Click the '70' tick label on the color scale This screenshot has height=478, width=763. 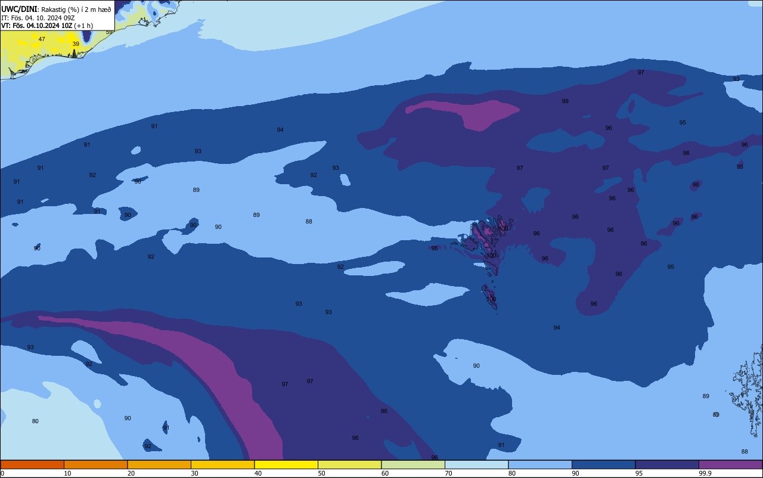448,473
